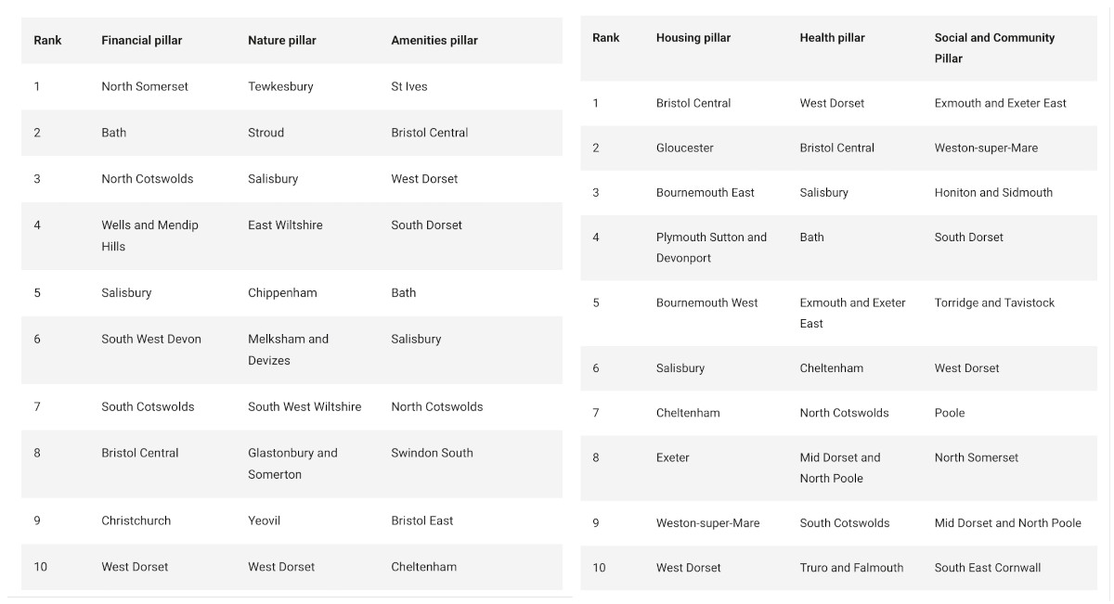The image size is (1114, 604).
Task: Click the Torridge and Tavistock entry
Action: pyautogui.click(x=994, y=302)
